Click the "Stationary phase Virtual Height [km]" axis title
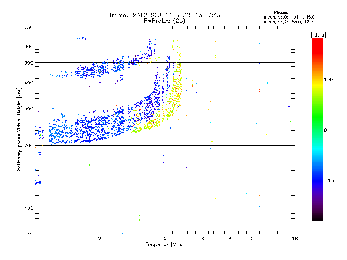This screenshot has height=260, width=347. click(x=19, y=130)
